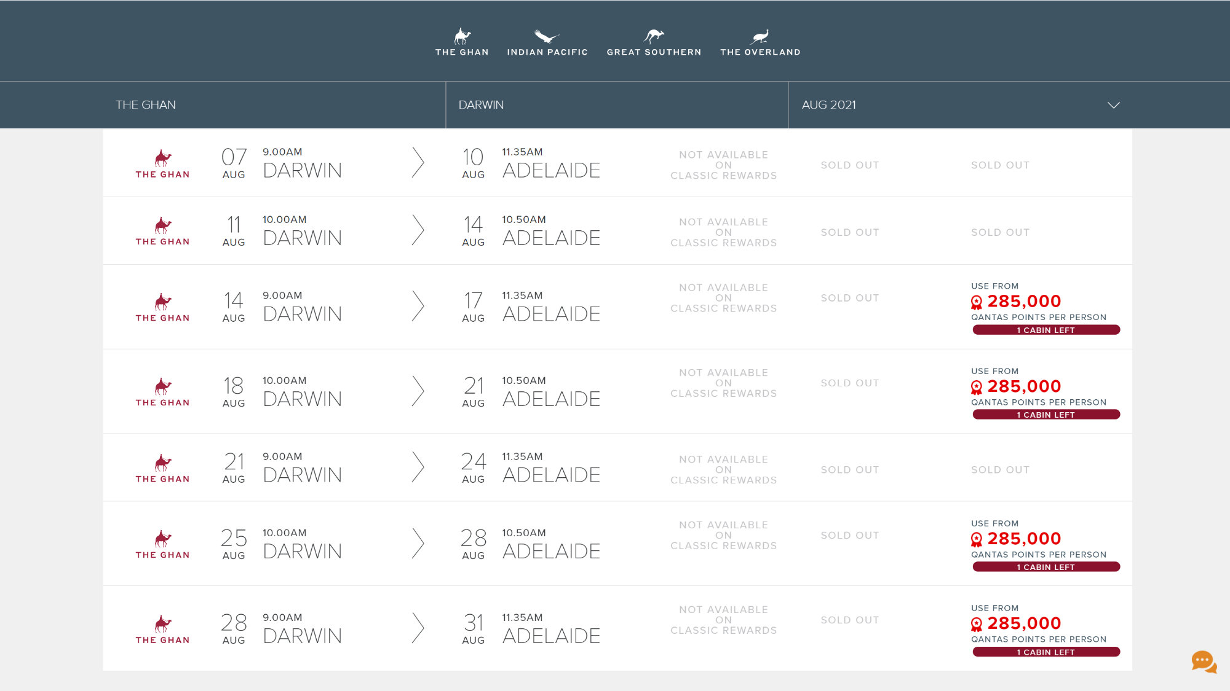This screenshot has height=691, width=1230.
Task: Switch to Indian Pacific tab
Action: pos(547,42)
